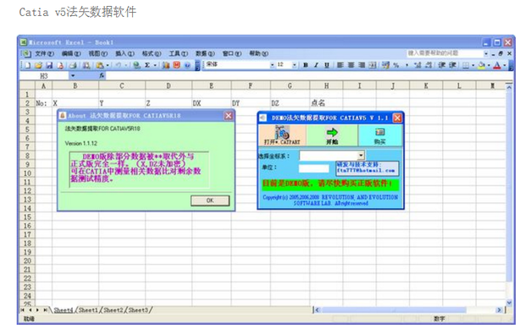Click the green arrow 开始 icon

332,135
